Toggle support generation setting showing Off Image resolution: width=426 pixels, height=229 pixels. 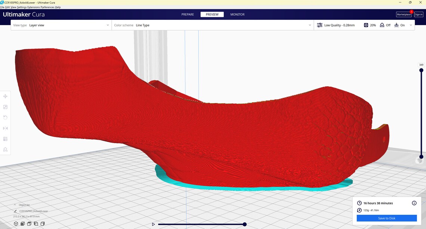click(385, 25)
